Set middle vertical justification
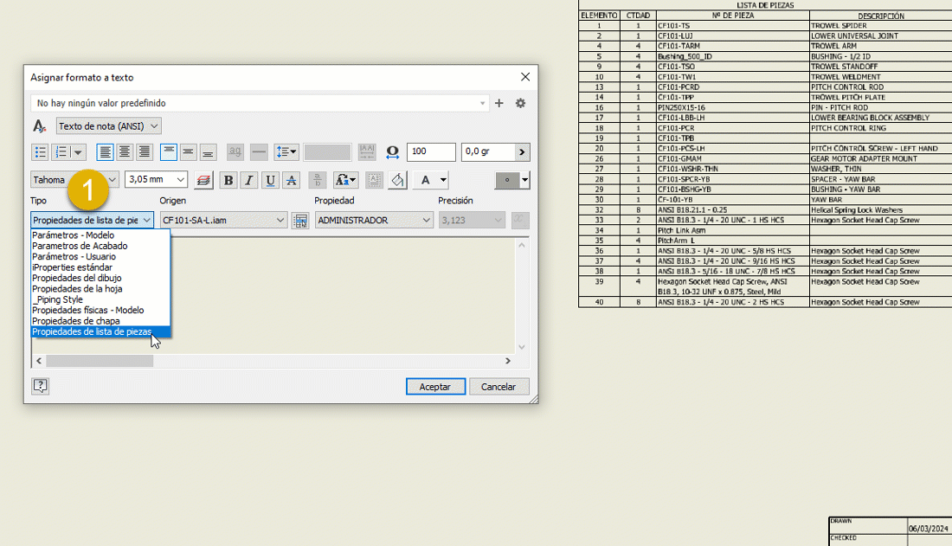Viewport: 952px width, 546px height. [x=188, y=151]
